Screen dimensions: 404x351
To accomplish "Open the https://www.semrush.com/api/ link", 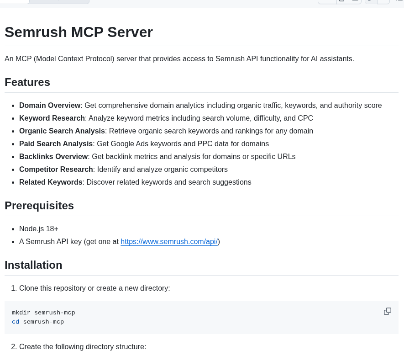I will [x=169, y=242].
